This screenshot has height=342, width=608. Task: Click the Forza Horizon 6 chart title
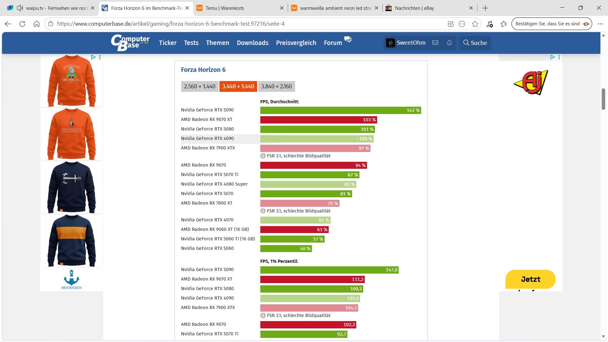point(203,70)
